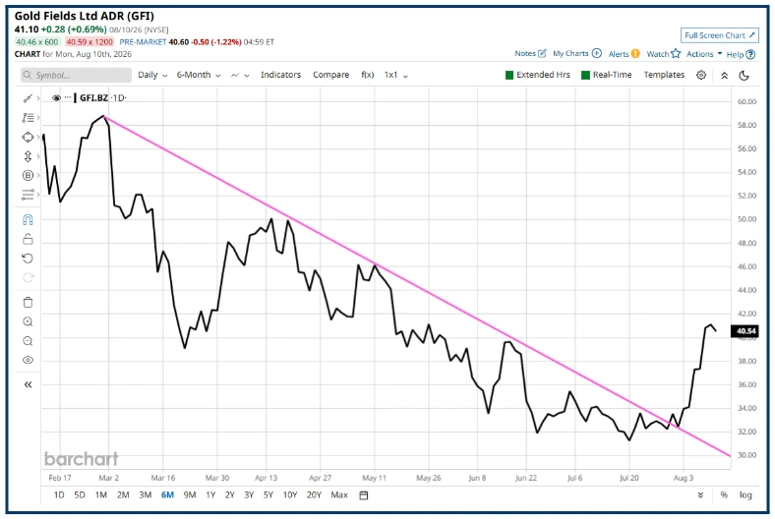This screenshot has width=775, height=519.
Task: Select the Max time range
Action: coord(339,494)
